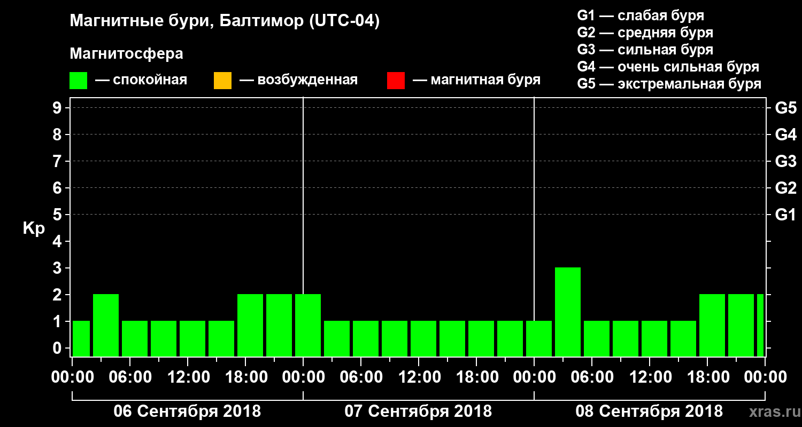Click the green 'спокойная' legend swatch
This screenshot has height=427, width=802.
78,81
